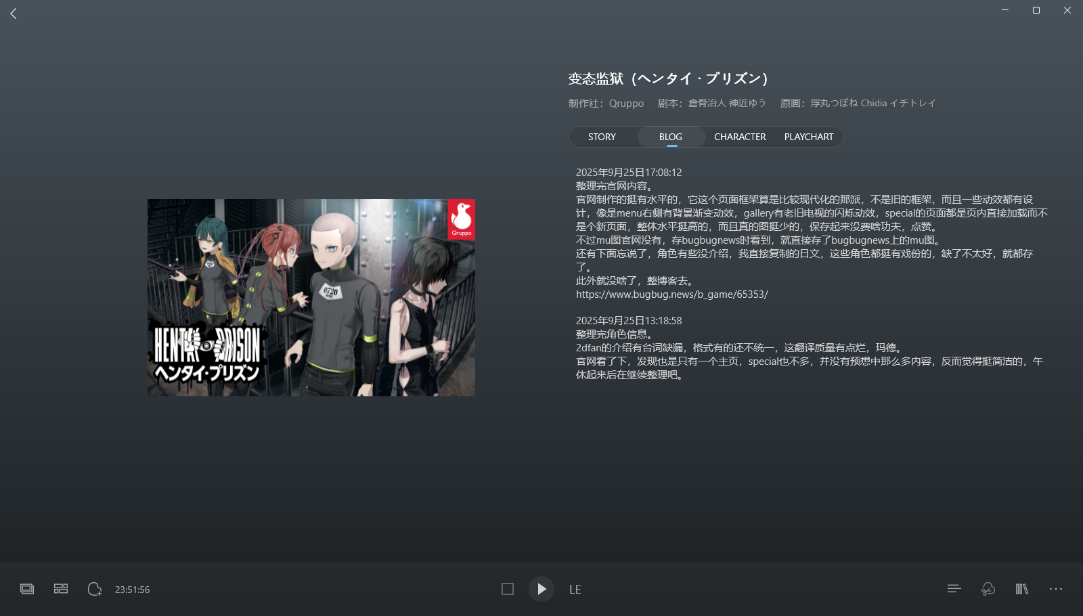Click the 23:51:56 time display

[x=133, y=590]
